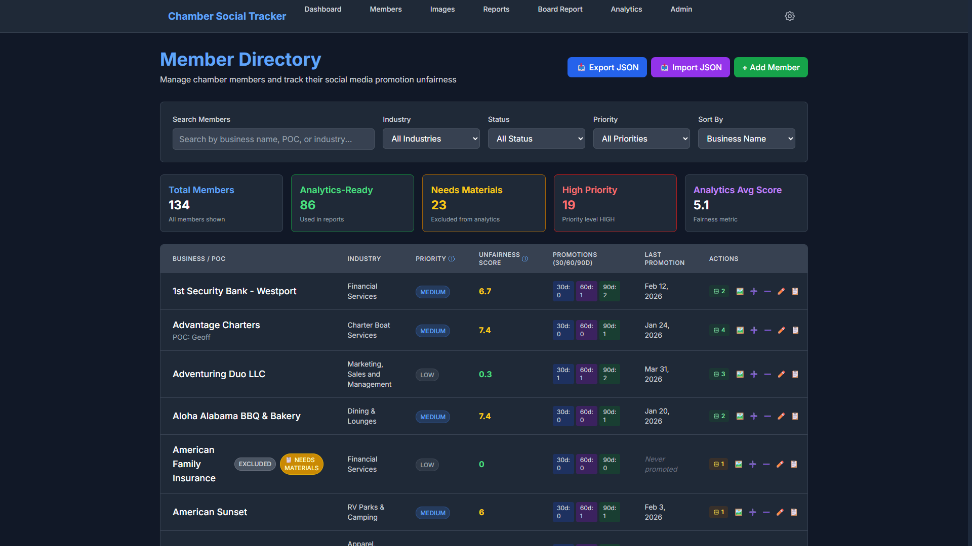
Task: Click minus icon for American Family Insurance row
Action: pyautogui.click(x=766, y=464)
